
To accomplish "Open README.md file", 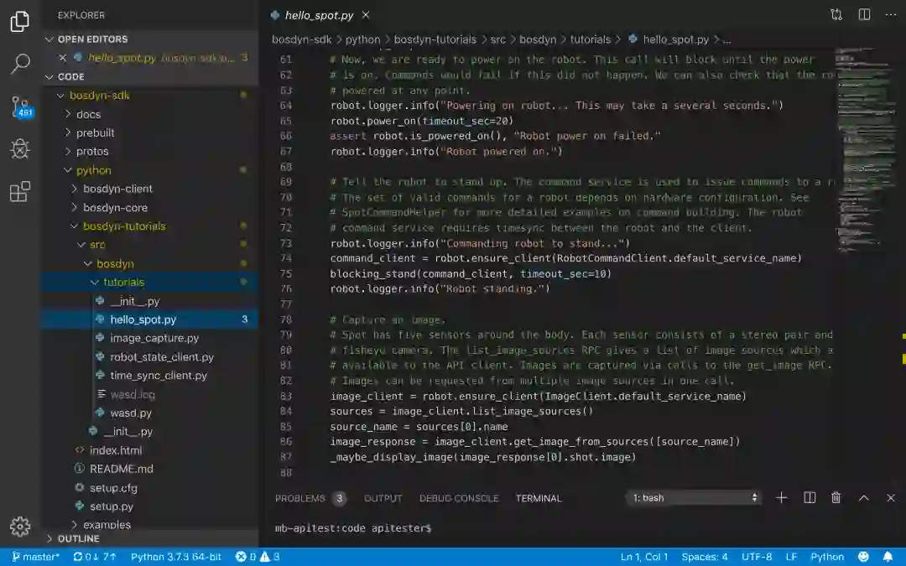I will [x=149, y=469].
